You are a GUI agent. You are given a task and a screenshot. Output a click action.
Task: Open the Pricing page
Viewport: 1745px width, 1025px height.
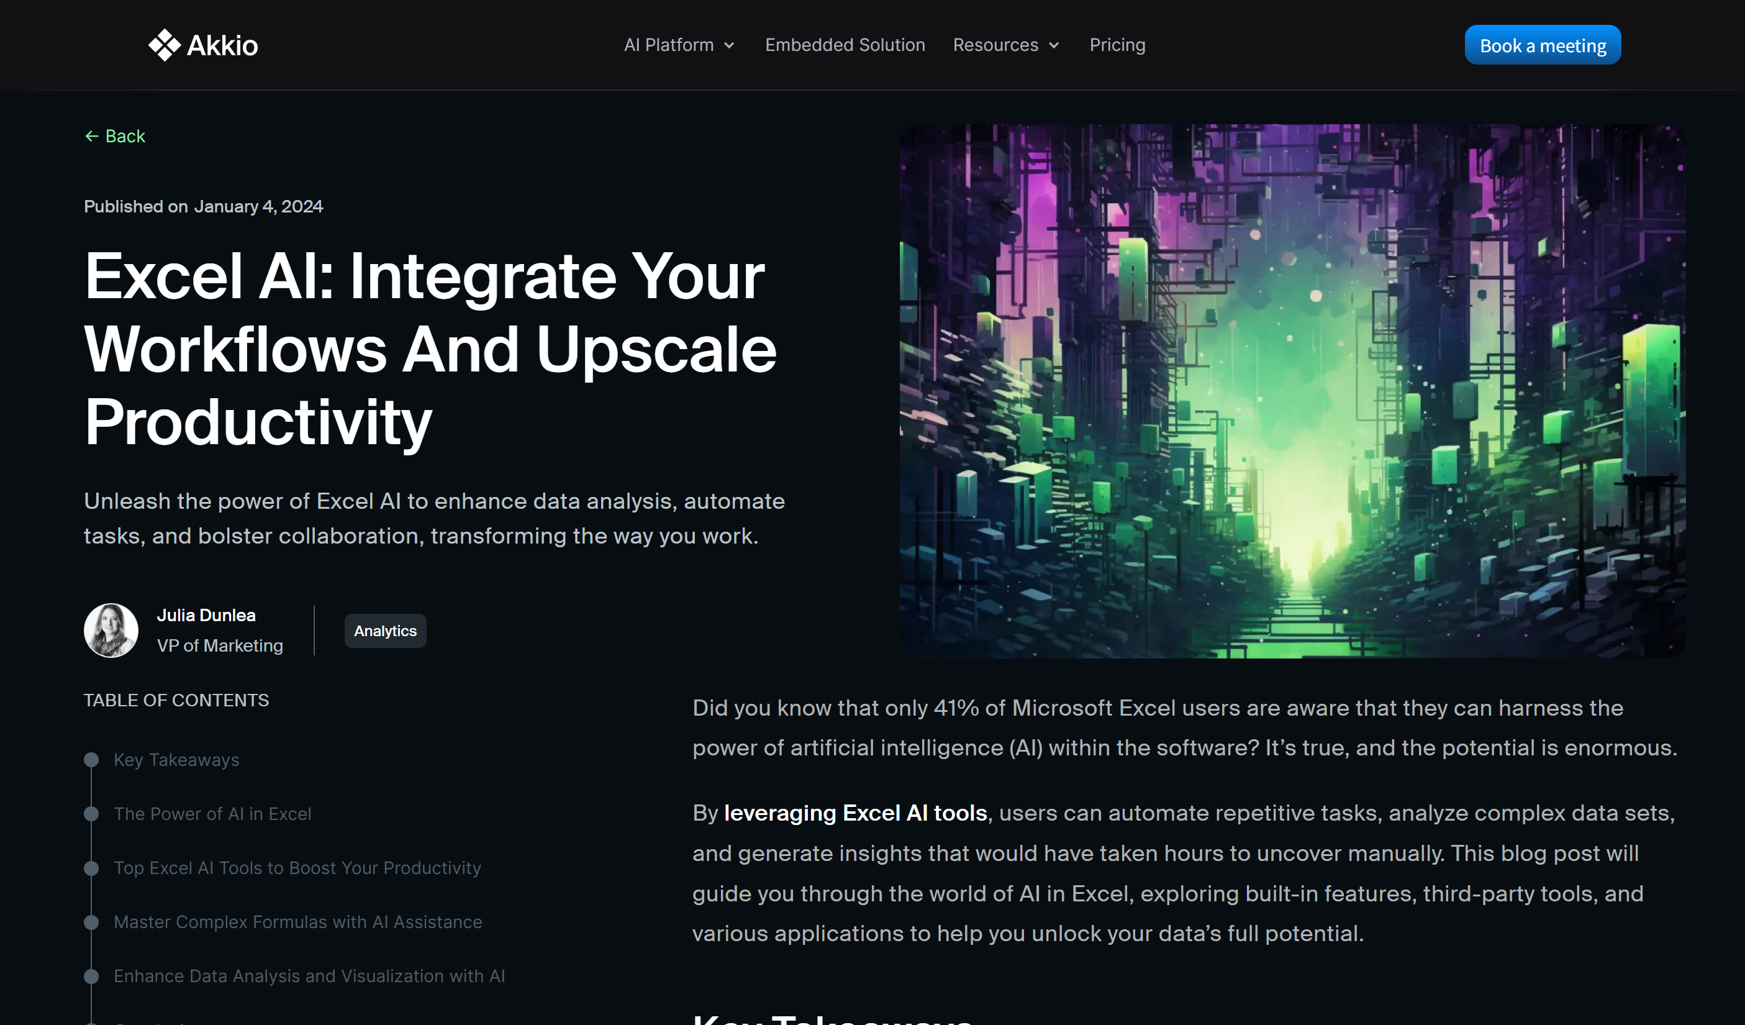click(x=1117, y=45)
